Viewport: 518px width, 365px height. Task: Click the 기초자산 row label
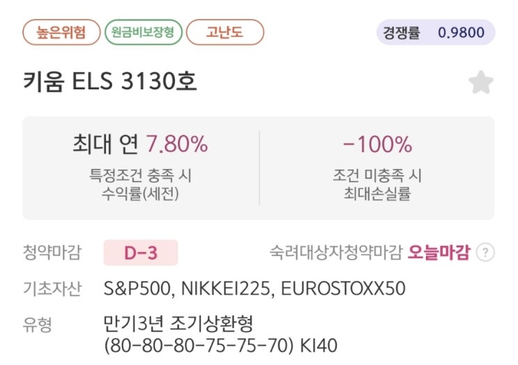tap(52, 288)
